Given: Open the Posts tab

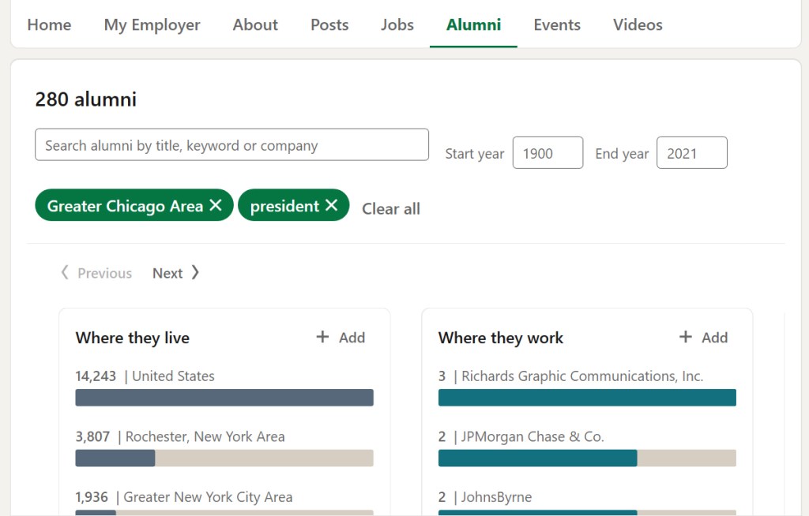Looking at the screenshot, I should click(329, 24).
